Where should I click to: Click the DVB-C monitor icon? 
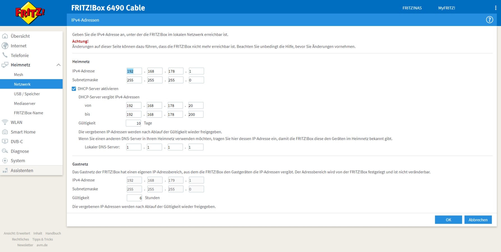(x=5, y=141)
